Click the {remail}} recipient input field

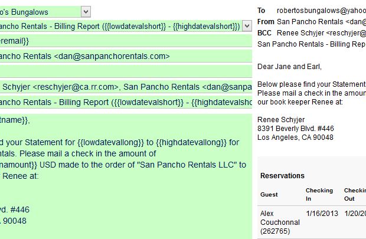125,41
